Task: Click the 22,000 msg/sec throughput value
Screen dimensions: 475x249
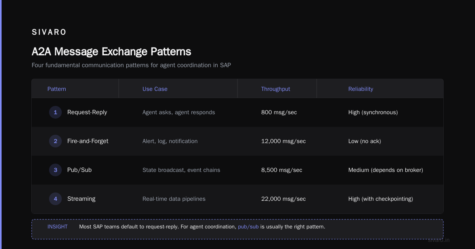Action: click(283, 199)
